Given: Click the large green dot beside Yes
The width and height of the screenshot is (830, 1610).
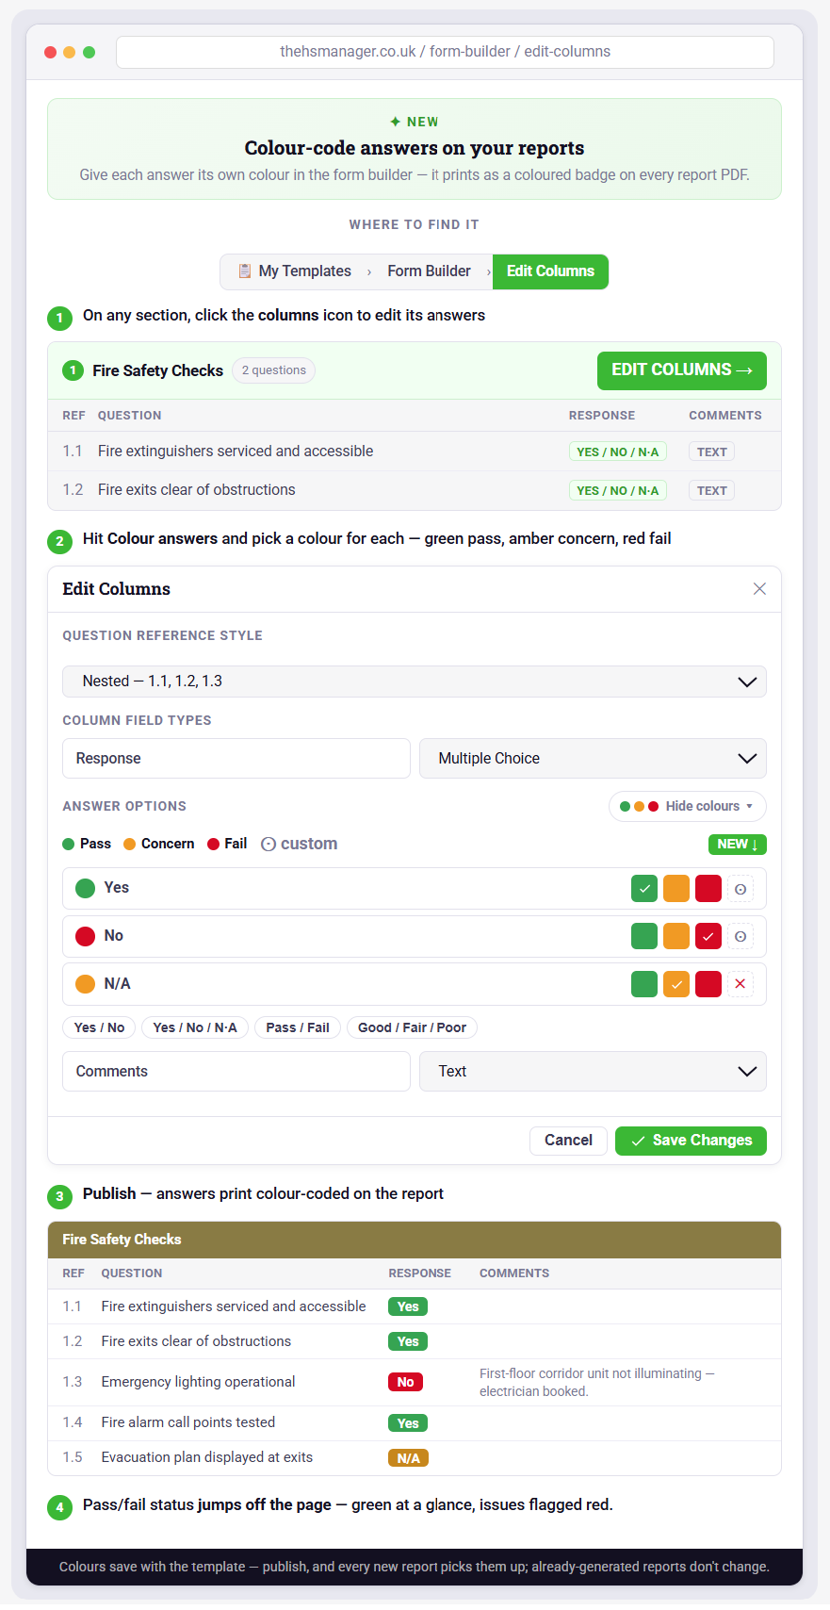Looking at the screenshot, I should click(x=85, y=888).
